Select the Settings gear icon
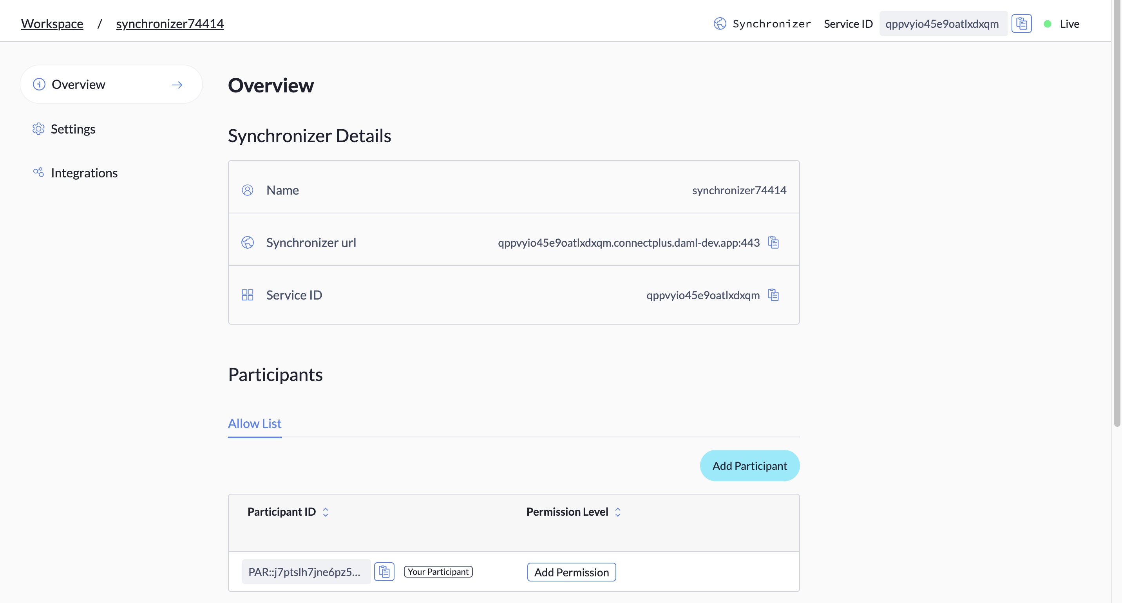 [x=38, y=128]
